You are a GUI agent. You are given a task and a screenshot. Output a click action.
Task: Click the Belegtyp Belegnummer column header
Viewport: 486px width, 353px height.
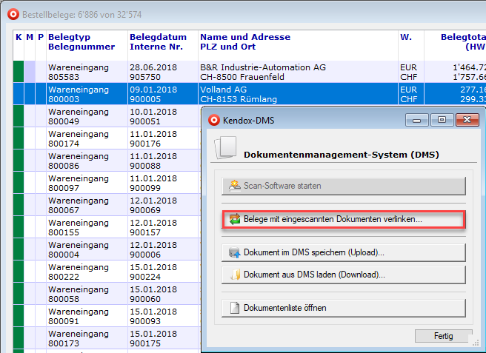(81, 41)
